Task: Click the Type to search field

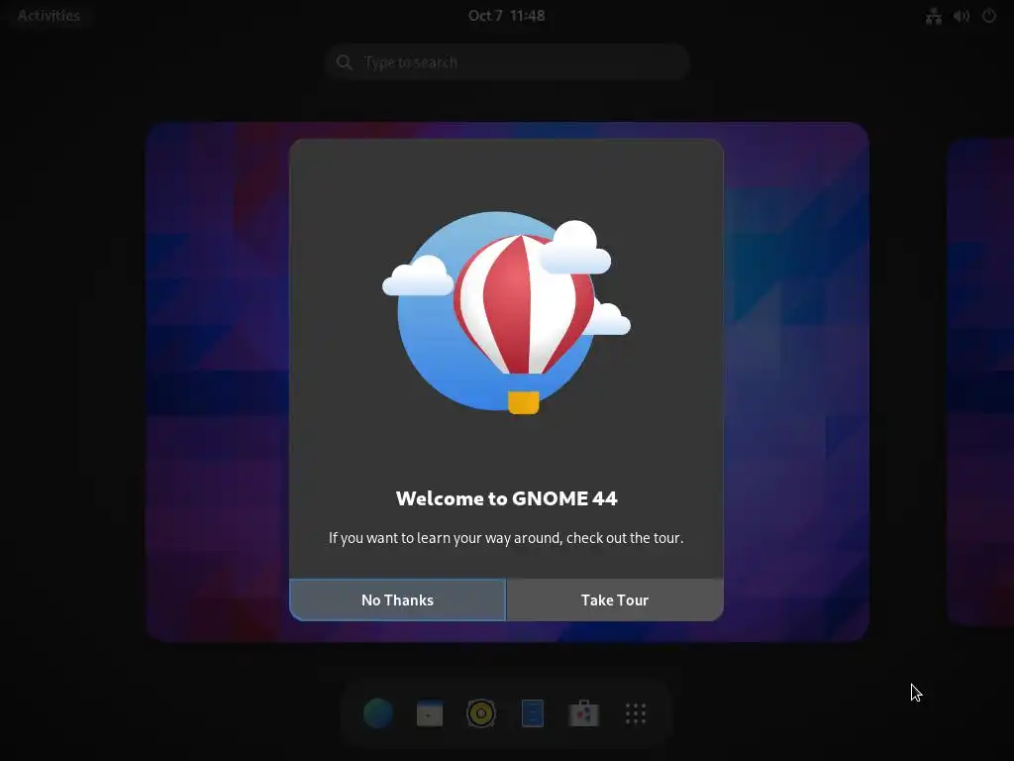Action: pyautogui.click(x=507, y=62)
